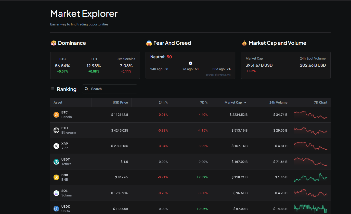Click ETH dominance value 12.98%

tap(94, 66)
